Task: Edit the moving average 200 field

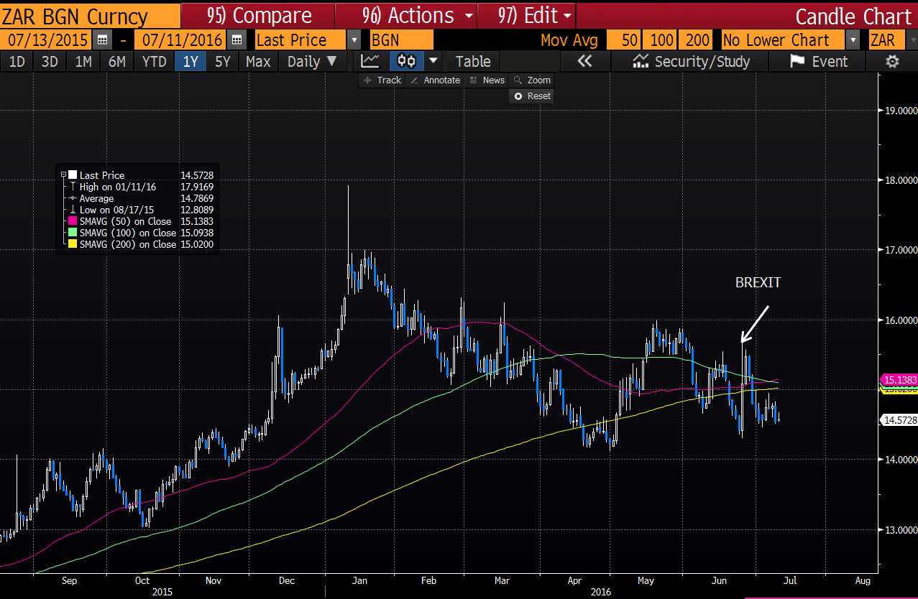Action: tap(697, 40)
